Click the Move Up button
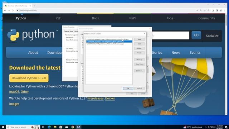The image size is (229, 129). point(139,60)
